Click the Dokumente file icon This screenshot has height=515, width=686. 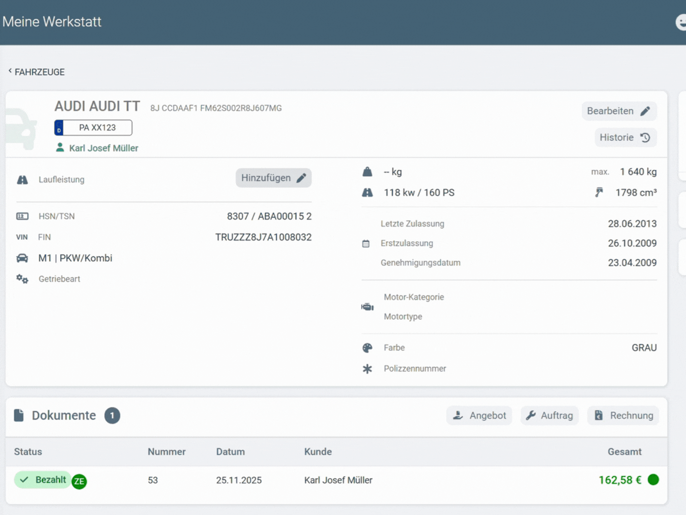(19, 415)
